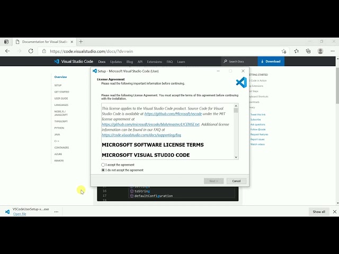Screen dimensions: 339x254
Task: Click the Subscribe link
Action: click(x=255, y=120)
